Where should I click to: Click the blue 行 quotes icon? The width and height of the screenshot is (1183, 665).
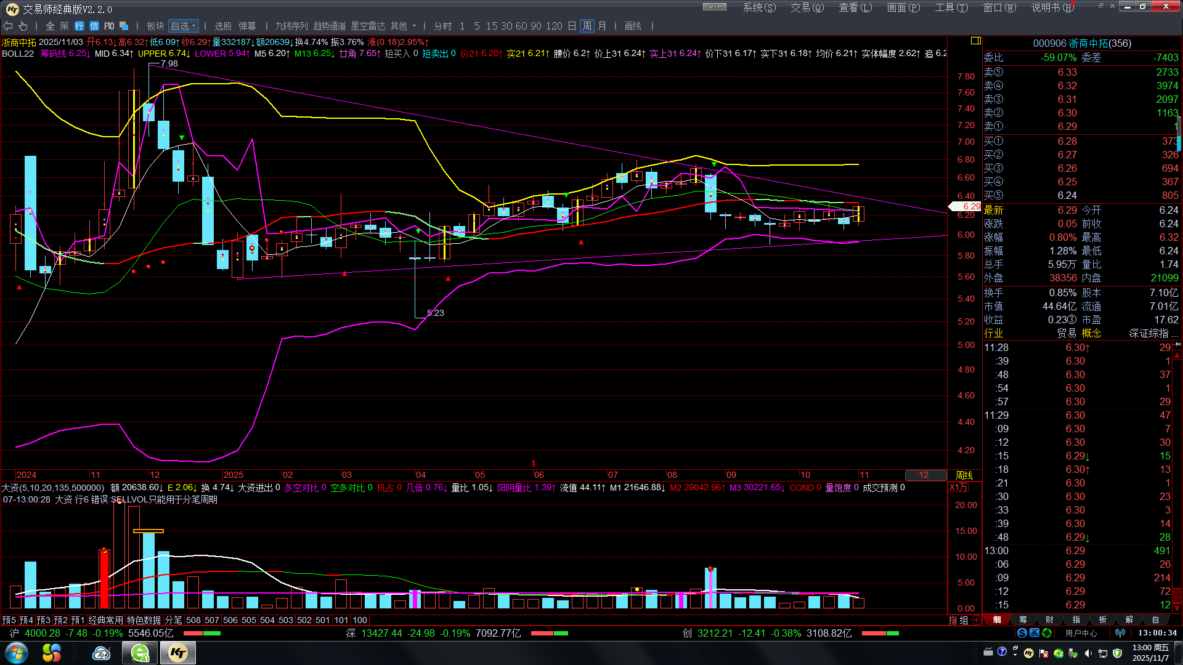coord(79,26)
